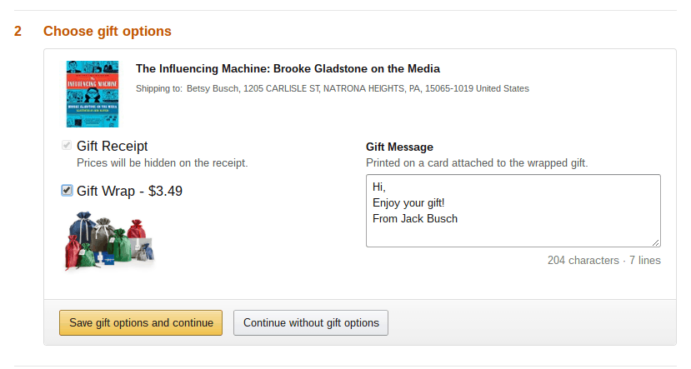Toggle the Gift Wrap checkbox

pos(67,191)
